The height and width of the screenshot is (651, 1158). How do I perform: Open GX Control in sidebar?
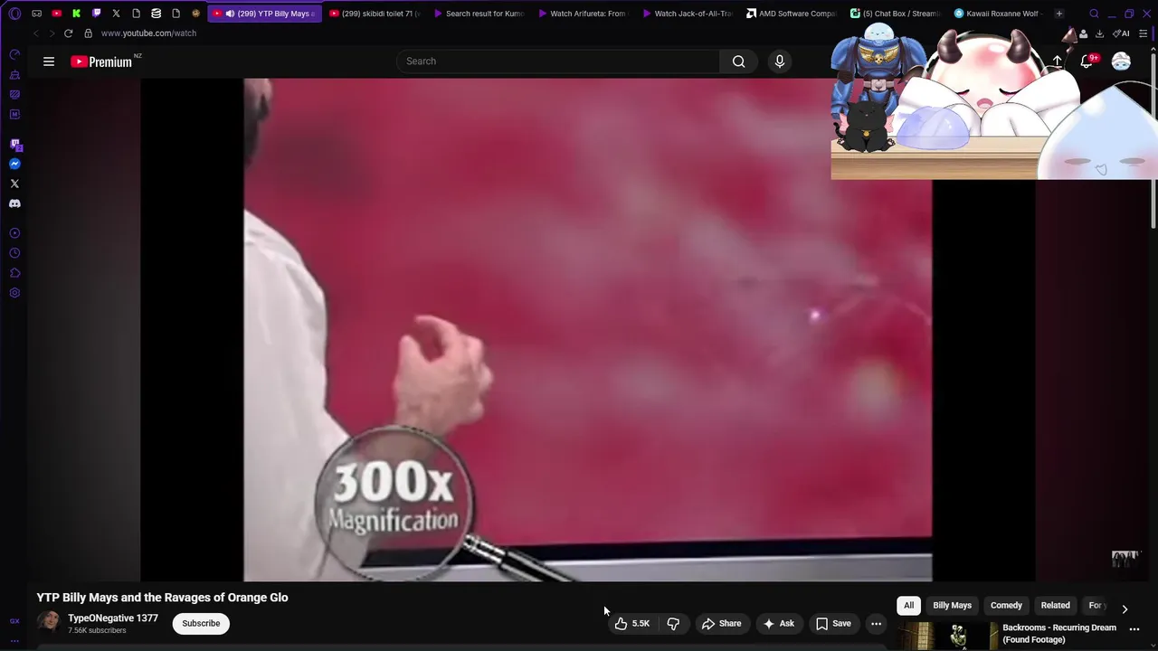(x=14, y=54)
